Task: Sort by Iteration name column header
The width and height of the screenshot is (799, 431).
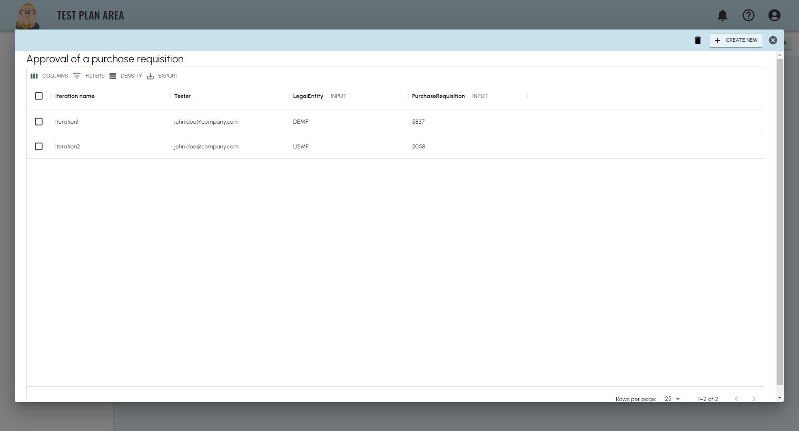Action: pos(75,96)
